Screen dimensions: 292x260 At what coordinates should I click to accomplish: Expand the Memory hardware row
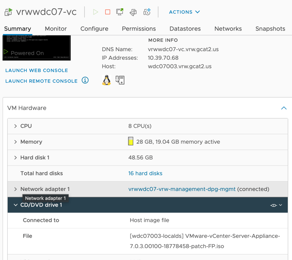click(x=16, y=142)
